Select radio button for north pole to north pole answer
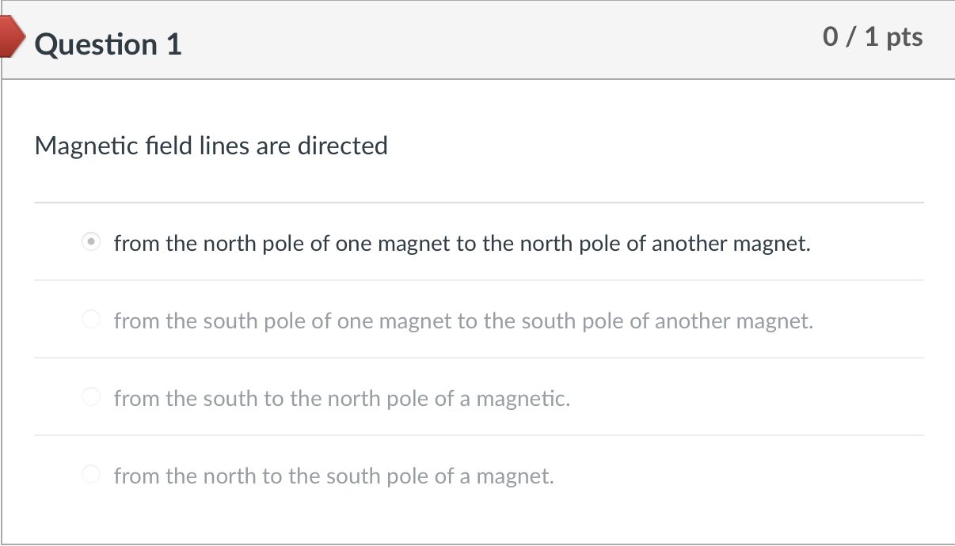This screenshot has height=546, width=955. coord(91,243)
